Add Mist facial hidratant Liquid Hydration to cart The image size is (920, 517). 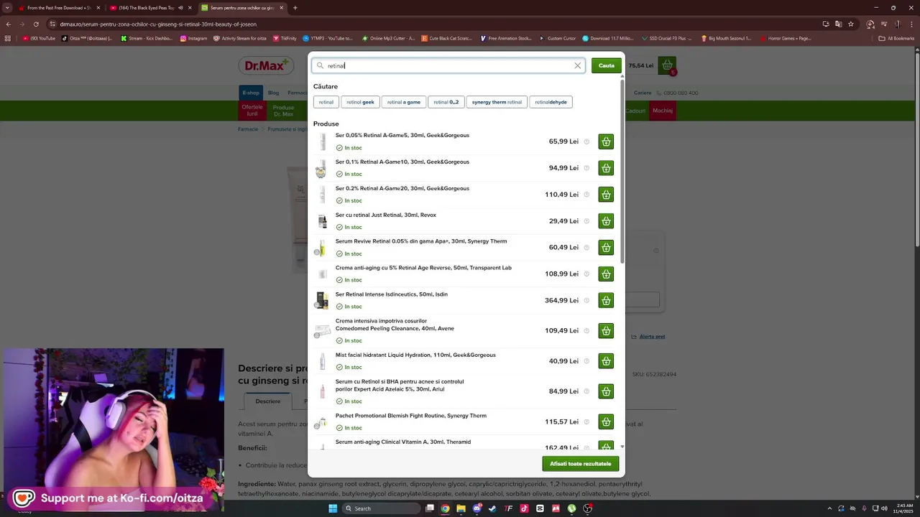pyautogui.click(x=606, y=361)
